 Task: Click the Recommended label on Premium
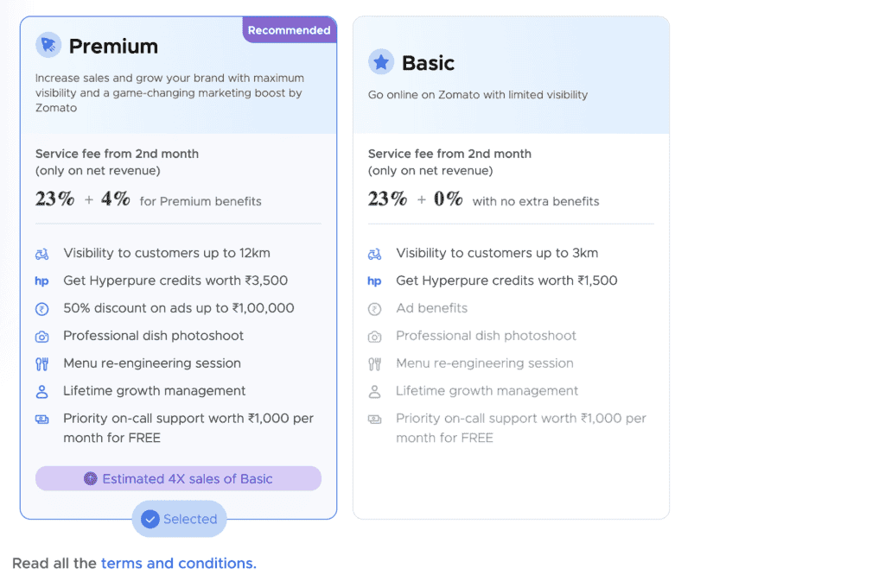[x=289, y=29]
